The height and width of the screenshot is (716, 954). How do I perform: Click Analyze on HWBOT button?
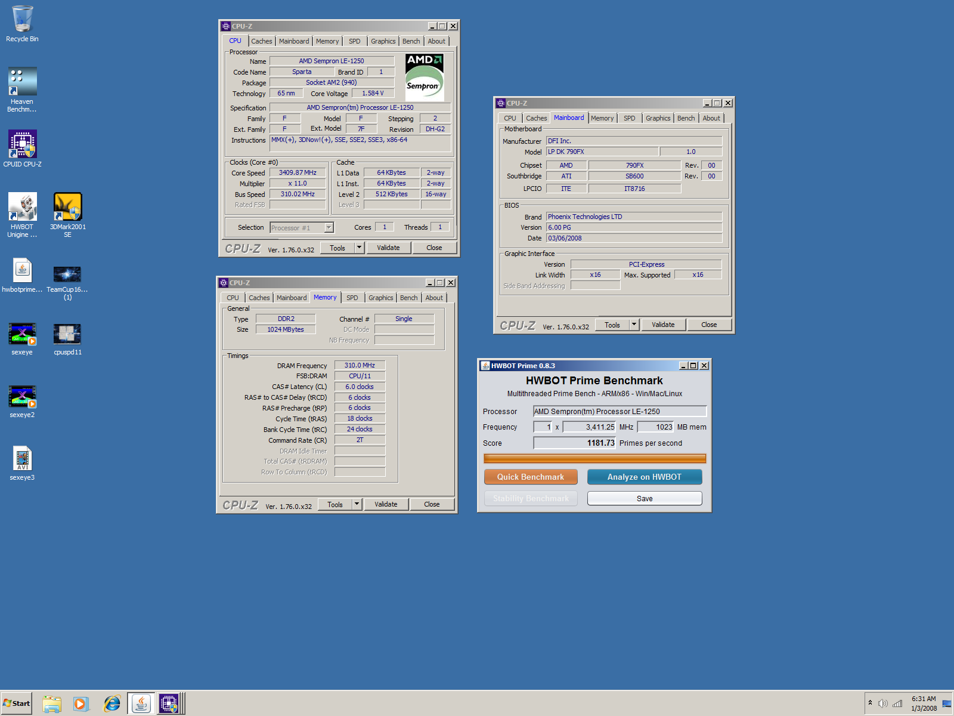[x=645, y=477]
